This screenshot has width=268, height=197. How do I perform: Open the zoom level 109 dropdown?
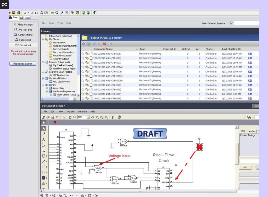(88, 117)
